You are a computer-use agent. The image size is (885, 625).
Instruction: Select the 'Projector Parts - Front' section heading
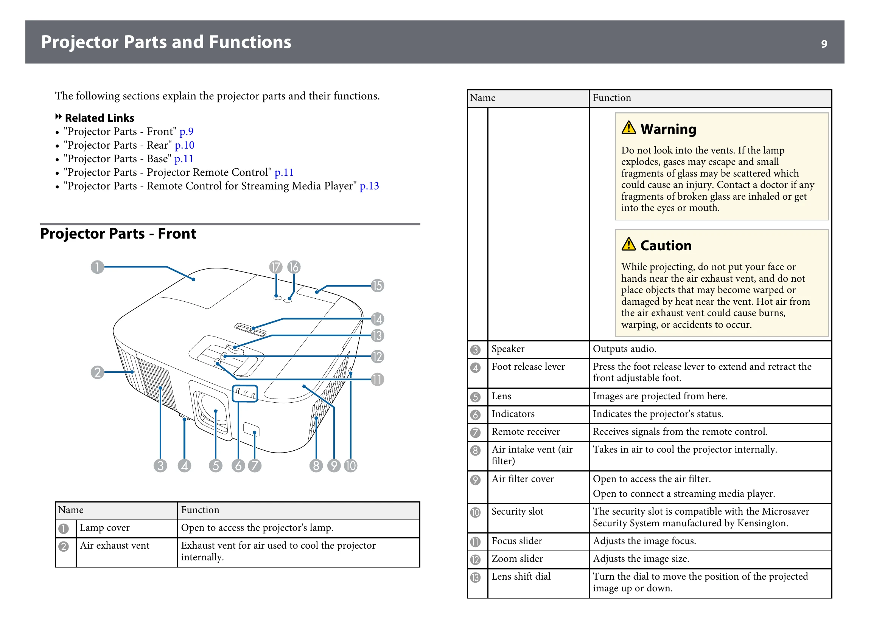(x=118, y=234)
